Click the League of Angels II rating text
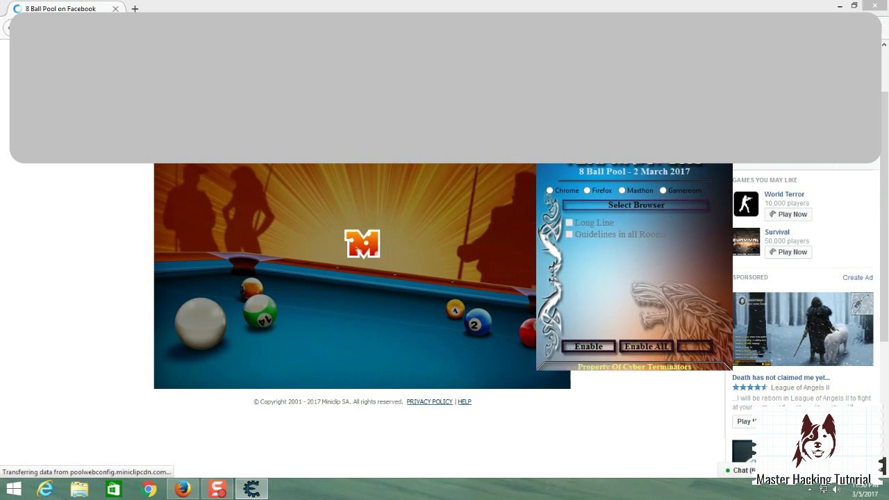 pyautogui.click(x=800, y=387)
